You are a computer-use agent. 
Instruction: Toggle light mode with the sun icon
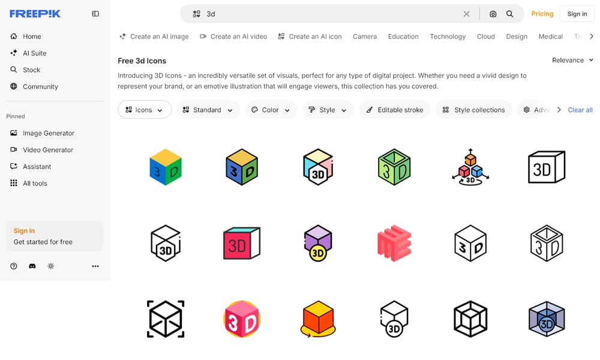coord(51,266)
